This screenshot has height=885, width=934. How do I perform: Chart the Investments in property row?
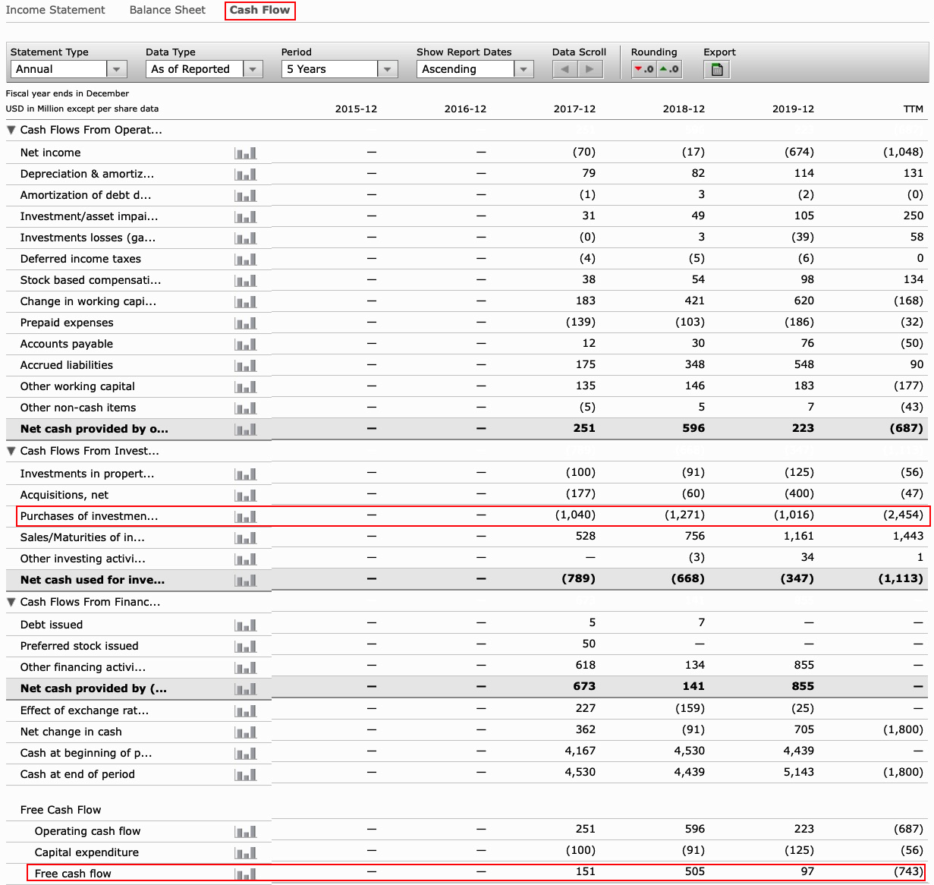246,474
